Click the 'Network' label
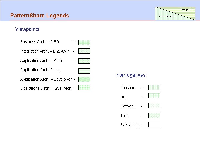 click(x=127, y=106)
